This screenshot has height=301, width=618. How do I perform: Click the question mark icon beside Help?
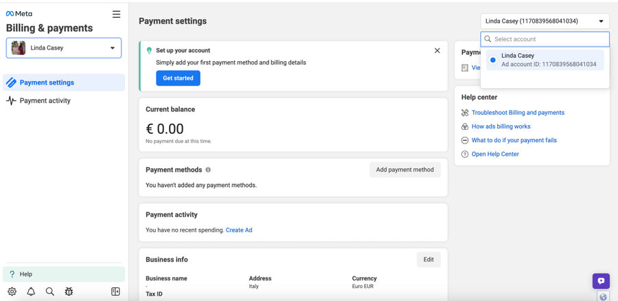12,274
